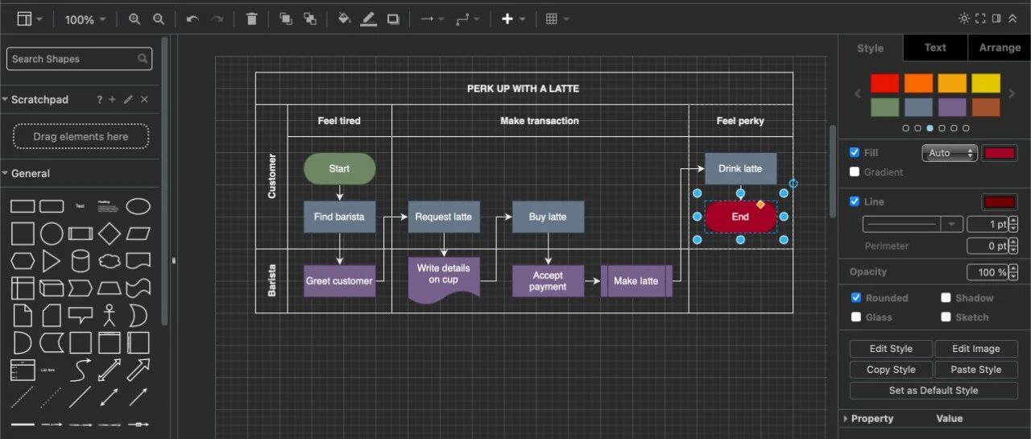Click the To Back icon
The height and width of the screenshot is (439, 1031).
pyautogui.click(x=310, y=19)
